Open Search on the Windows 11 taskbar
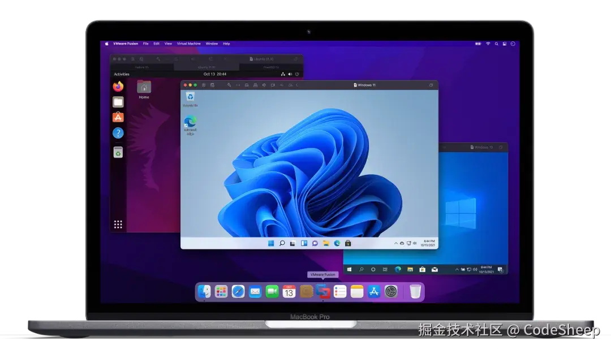Image resolution: width=611 pixels, height=349 pixels. coord(282,243)
